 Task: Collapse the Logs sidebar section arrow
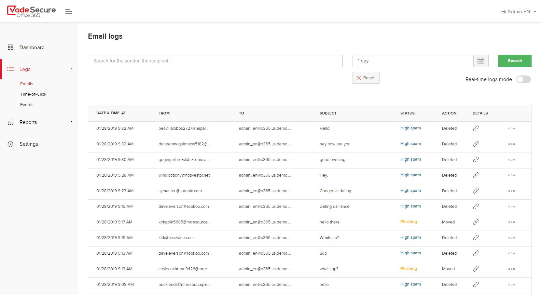click(71, 69)
